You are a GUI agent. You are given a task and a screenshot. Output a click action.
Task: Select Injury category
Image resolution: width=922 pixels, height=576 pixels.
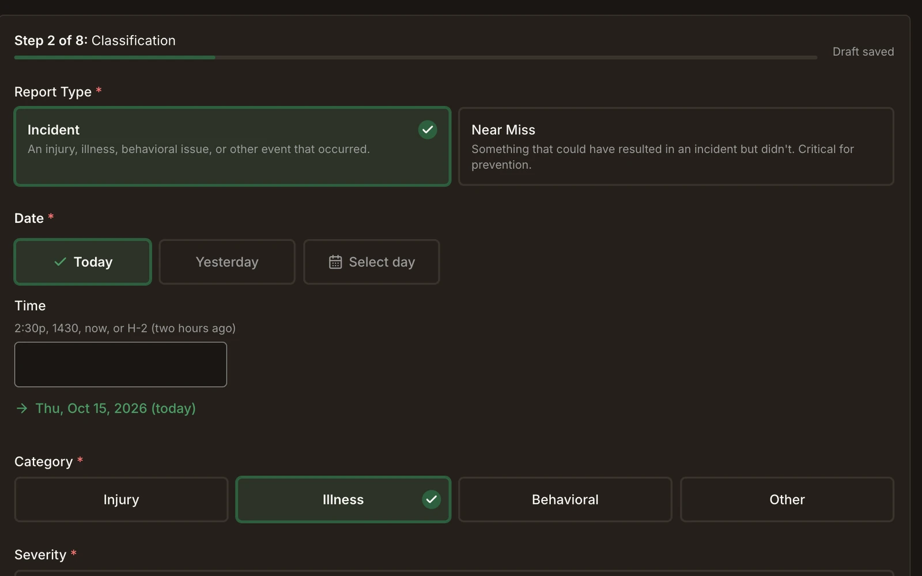(x=121, y=499)
